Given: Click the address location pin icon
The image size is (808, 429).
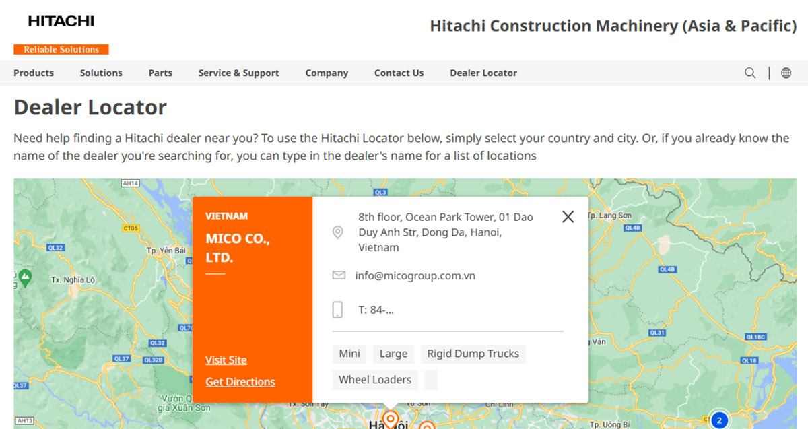Looking at the screenshot, I should tap(338, 233).
